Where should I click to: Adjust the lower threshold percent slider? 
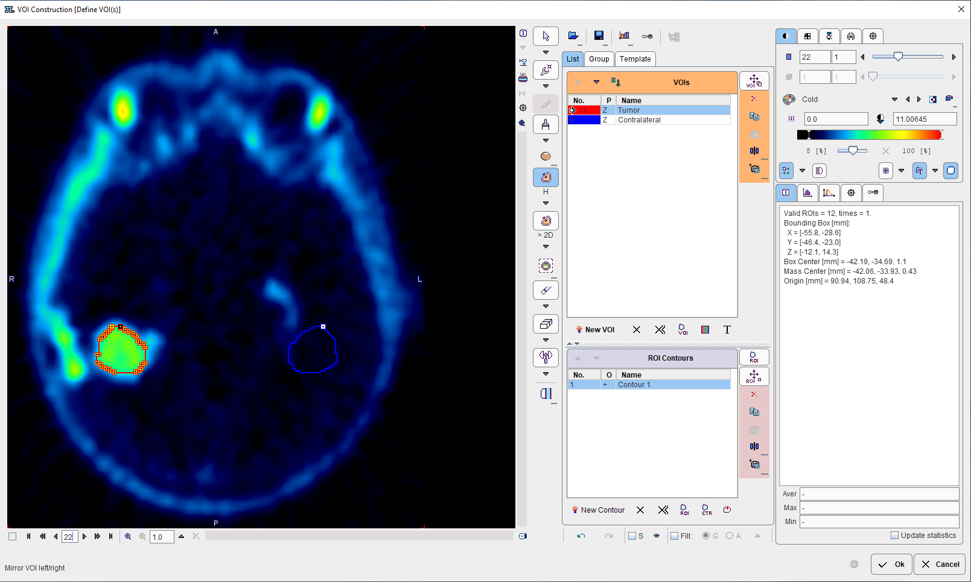pos(852,151)
